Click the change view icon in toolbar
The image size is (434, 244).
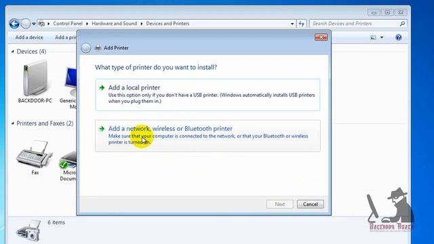click(373, 37)
